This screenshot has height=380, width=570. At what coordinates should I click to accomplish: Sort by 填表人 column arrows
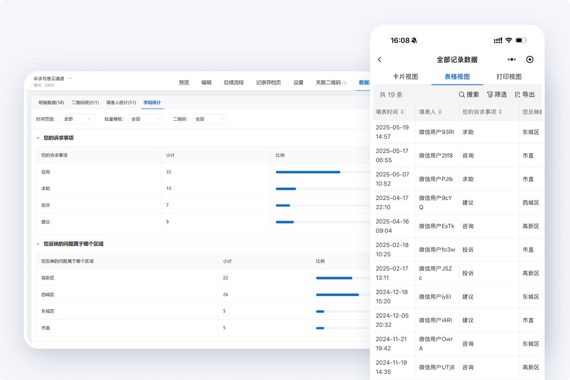point(440,112)
